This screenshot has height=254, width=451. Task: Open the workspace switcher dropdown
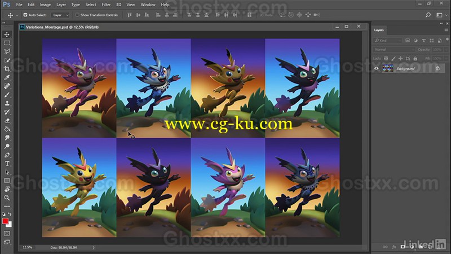pyautogui.click(x=441, y=15)
